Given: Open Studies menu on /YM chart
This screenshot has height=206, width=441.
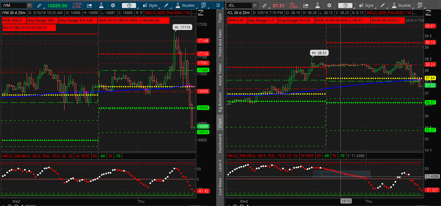Looking at the screenshot, I should (185, 6).
